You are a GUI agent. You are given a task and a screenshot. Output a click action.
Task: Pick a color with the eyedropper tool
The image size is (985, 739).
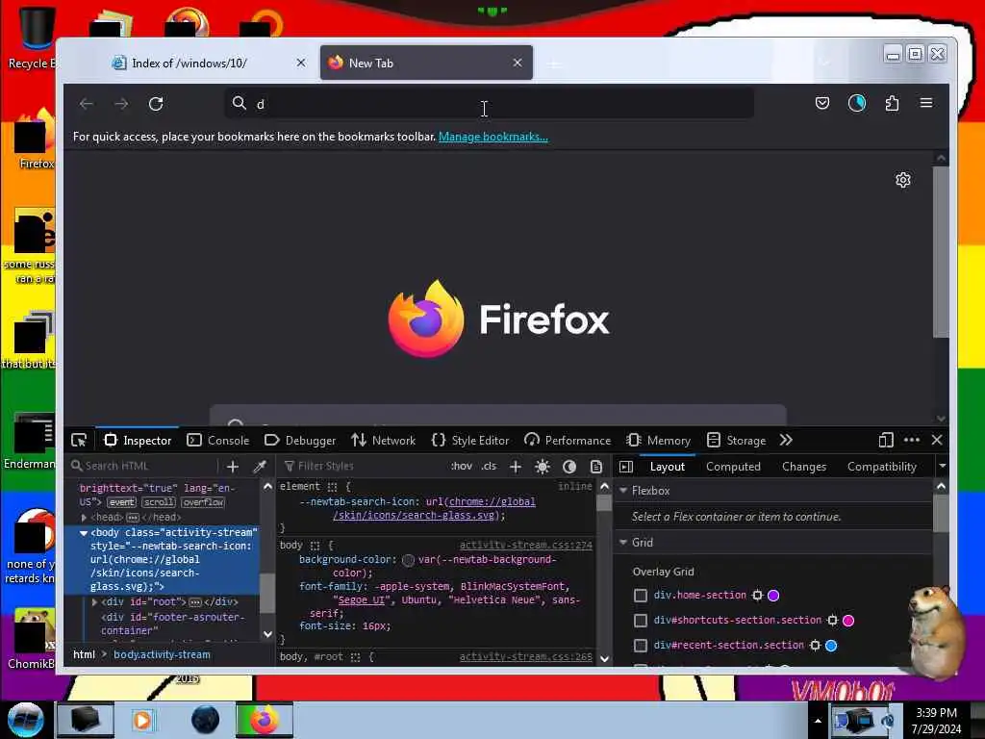[x=260, y=467]
